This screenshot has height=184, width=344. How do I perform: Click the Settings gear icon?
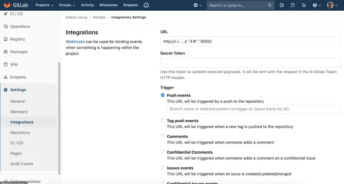(5, 90)
